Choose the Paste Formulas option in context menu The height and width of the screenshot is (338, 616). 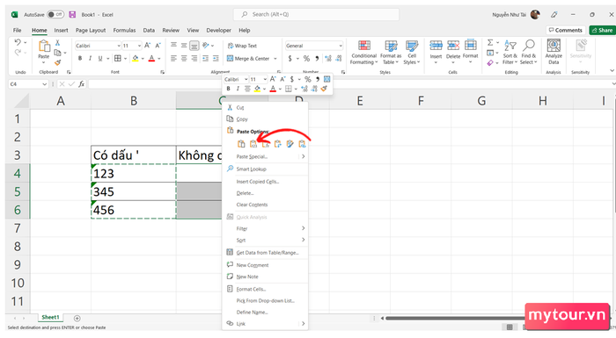pyautogui.click(x=266, y=144)
